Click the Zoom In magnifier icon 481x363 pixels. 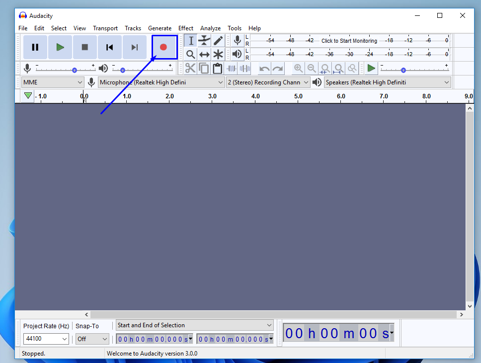298,68
